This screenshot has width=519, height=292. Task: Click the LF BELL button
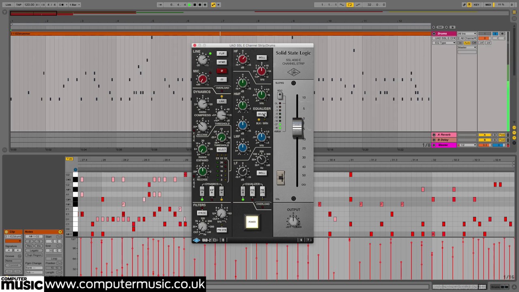point(262,173)
